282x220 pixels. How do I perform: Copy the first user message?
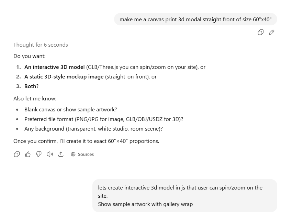[261, 32]
